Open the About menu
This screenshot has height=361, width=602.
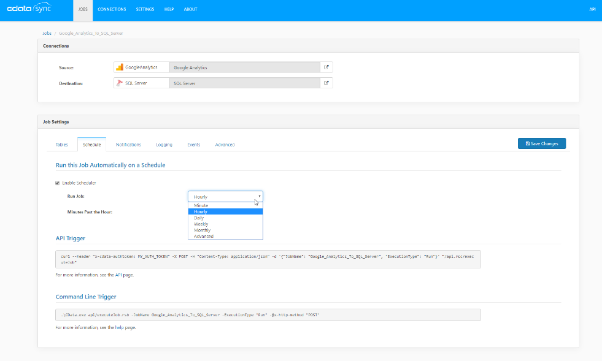[190, 9]
